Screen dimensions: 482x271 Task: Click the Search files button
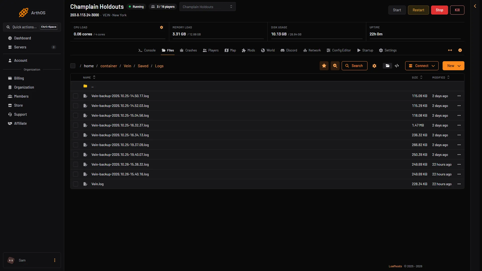pos(354,66)
